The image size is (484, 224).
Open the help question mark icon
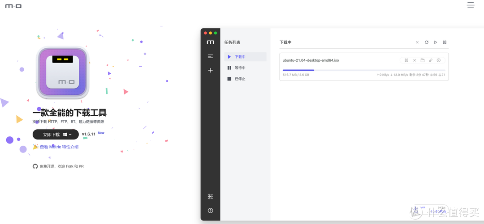pos(210,211)
